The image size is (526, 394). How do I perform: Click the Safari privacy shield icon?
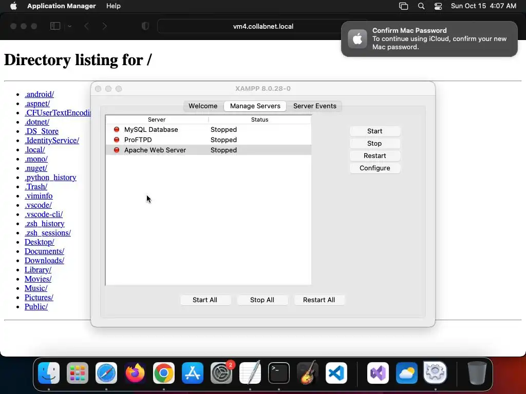click(x=145, y=26)
